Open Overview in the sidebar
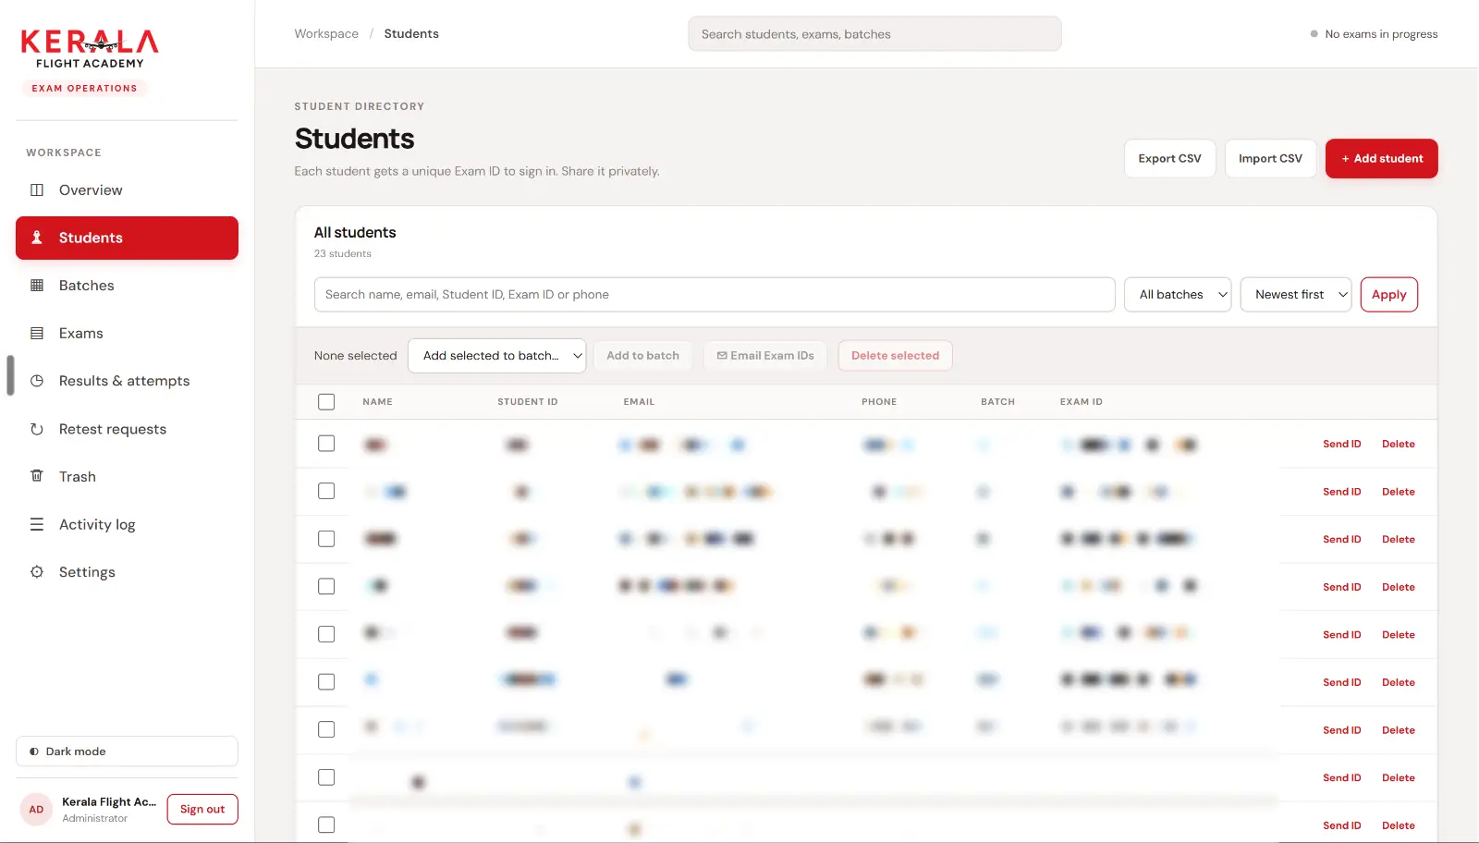This screenshot has width=1479, height=843. click(127, 190)
